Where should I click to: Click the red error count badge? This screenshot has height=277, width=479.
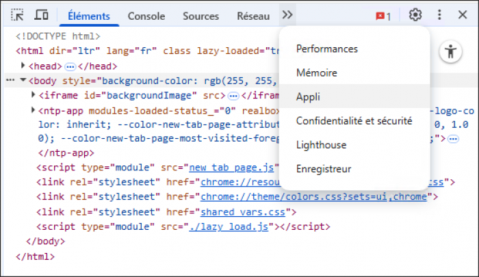[x=383, y=16]
